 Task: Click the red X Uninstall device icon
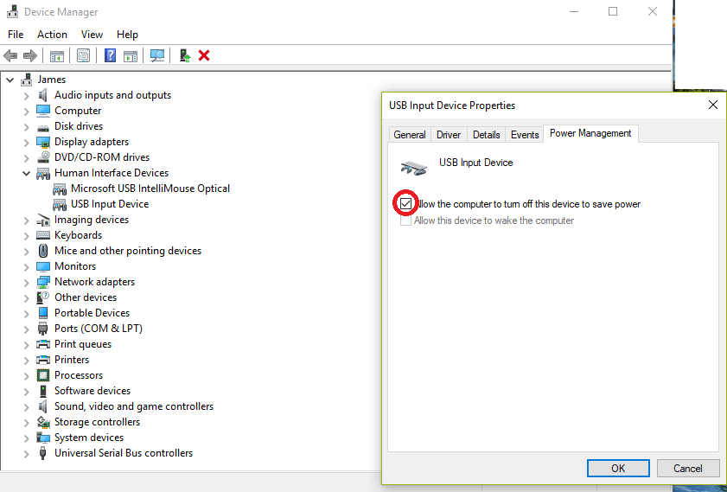click(x=204, y=55)
